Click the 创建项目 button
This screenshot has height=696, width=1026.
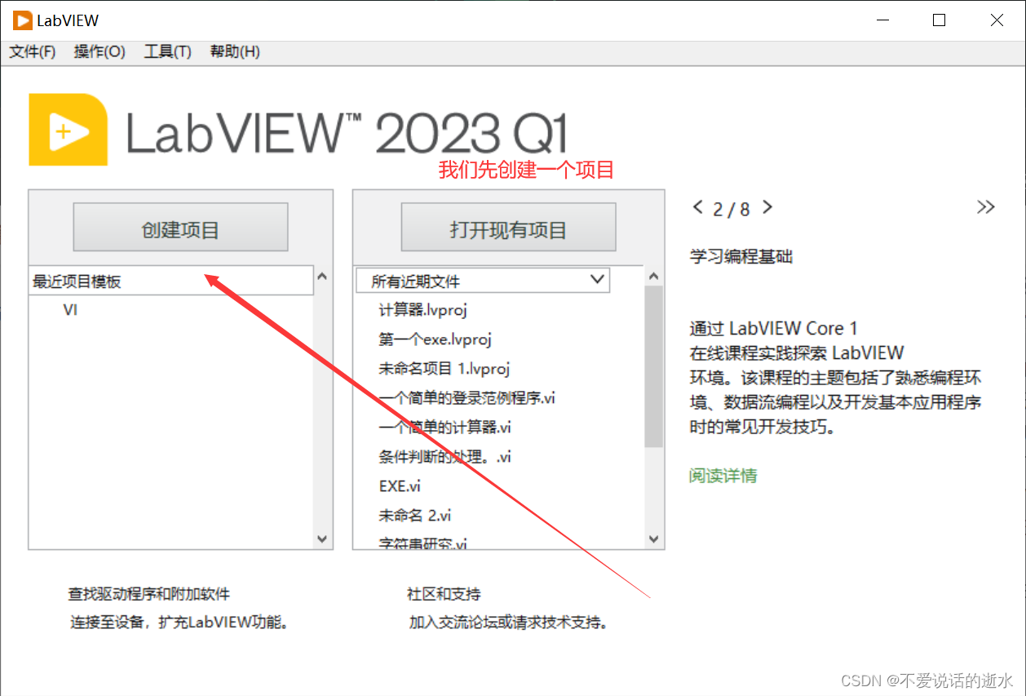(180, 227)
